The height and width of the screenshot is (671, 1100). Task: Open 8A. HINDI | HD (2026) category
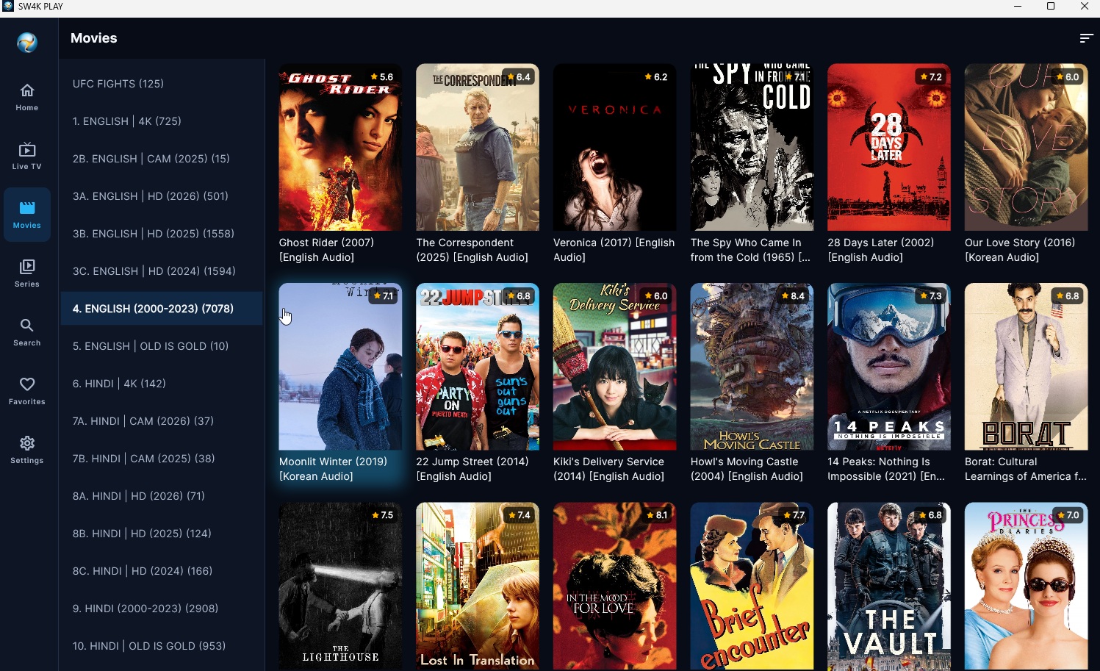162,496
